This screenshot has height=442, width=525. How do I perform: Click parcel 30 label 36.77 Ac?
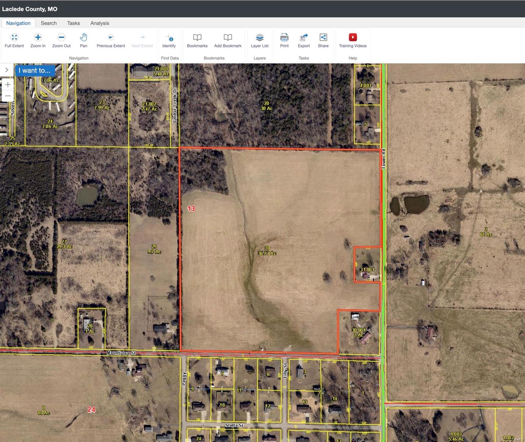(267, 251)
